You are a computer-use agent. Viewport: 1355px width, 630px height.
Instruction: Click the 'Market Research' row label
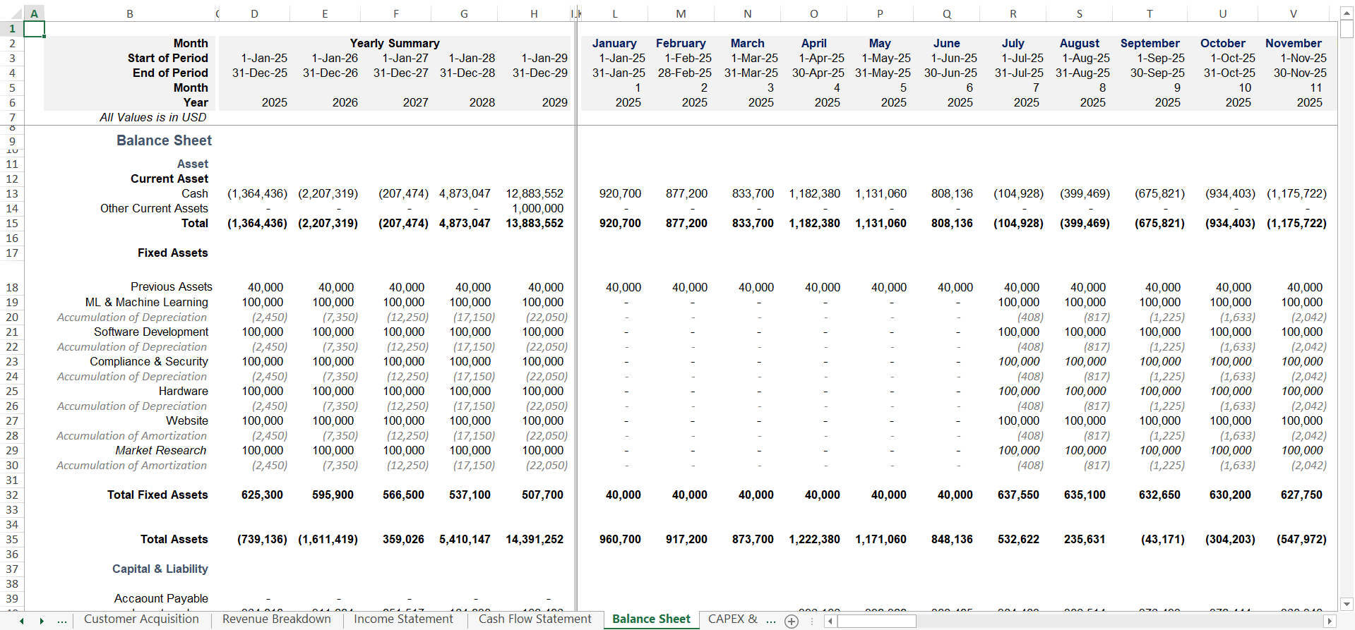point(161,451)
